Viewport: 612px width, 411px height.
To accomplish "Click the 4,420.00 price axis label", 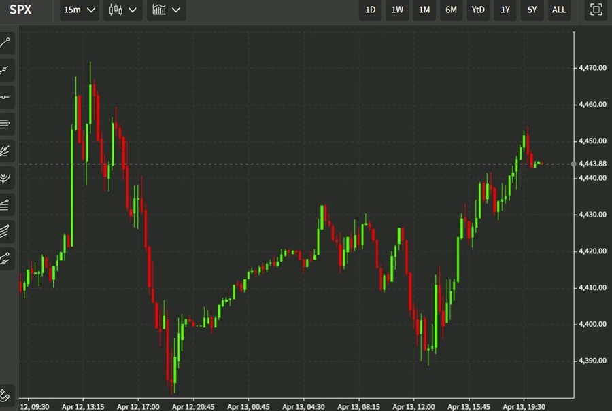I will coord(592,251).
